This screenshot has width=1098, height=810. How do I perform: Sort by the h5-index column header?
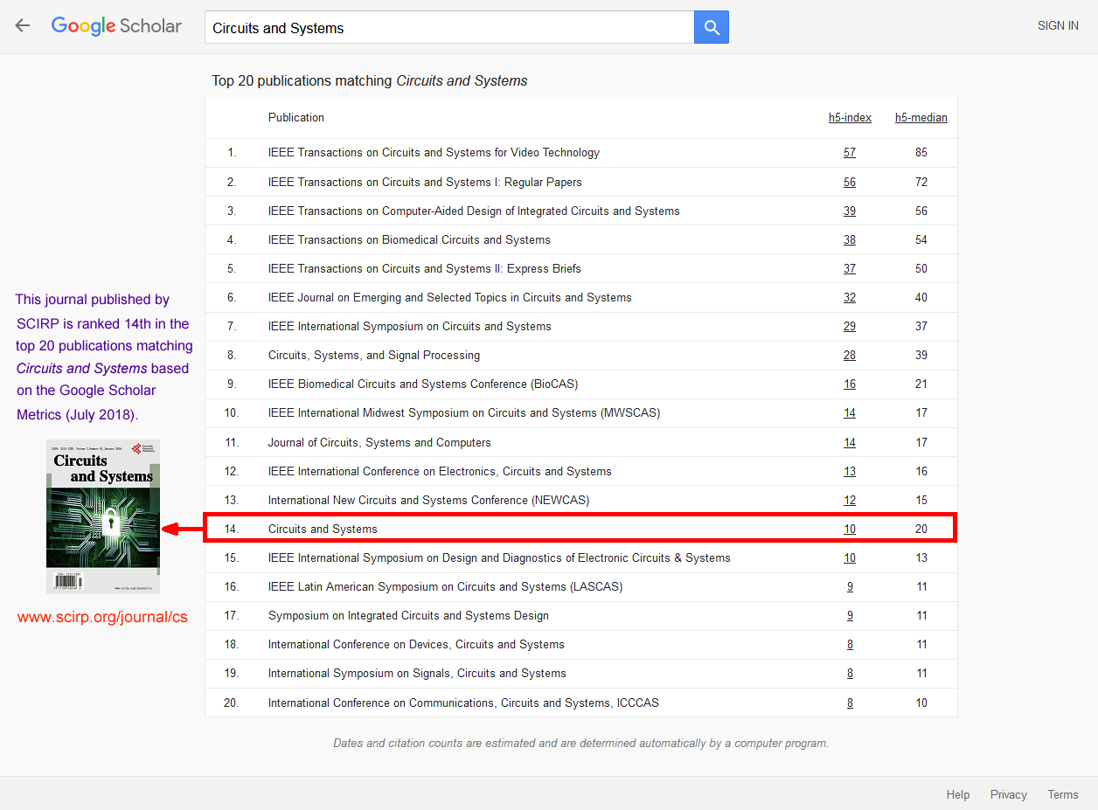[x=850, y=117]
